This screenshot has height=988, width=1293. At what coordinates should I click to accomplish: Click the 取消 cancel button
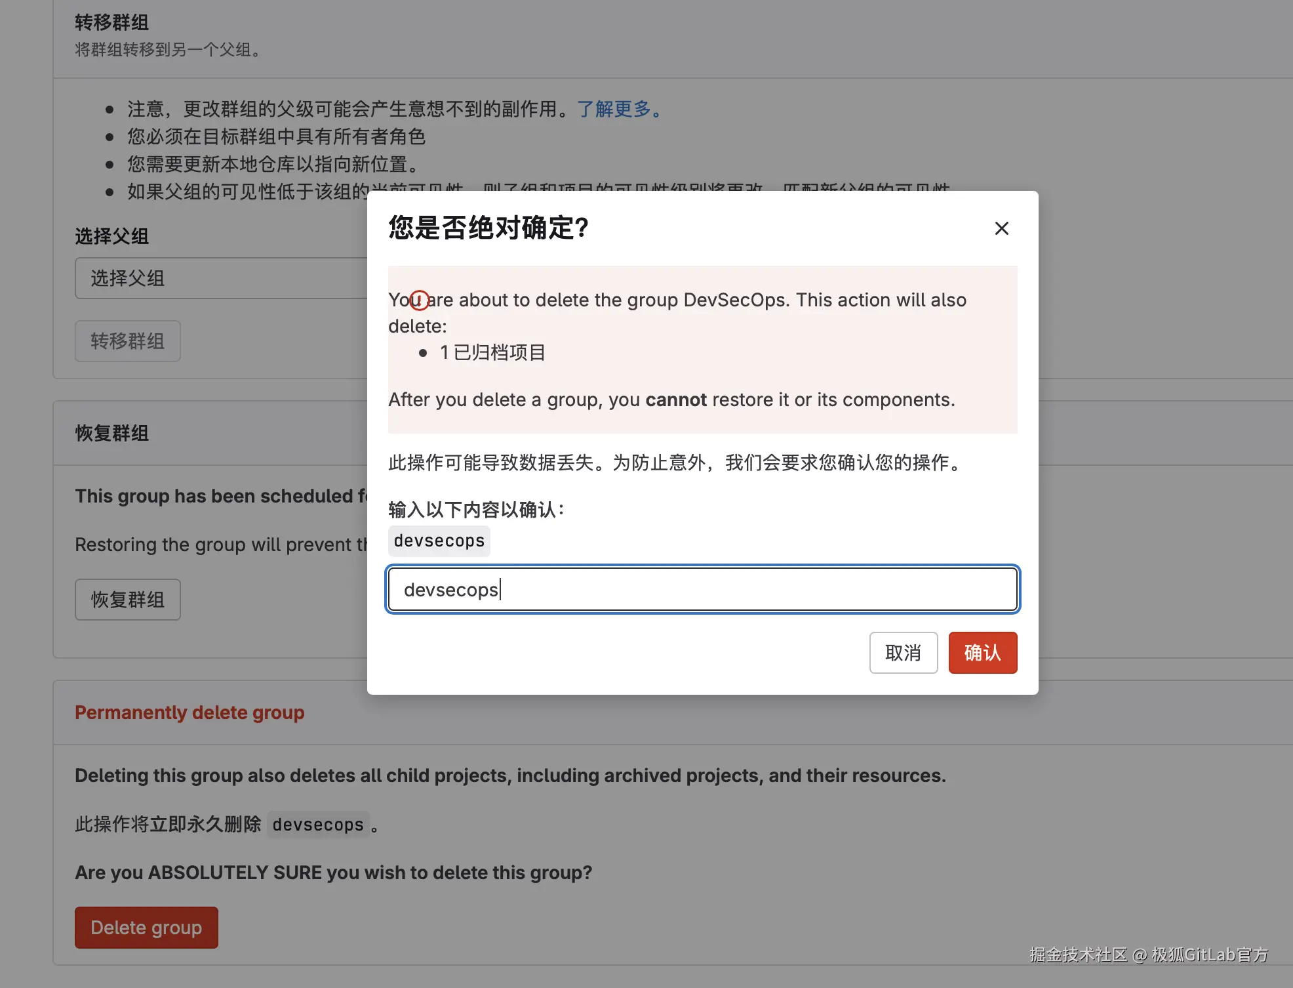(x=903, y=652)
